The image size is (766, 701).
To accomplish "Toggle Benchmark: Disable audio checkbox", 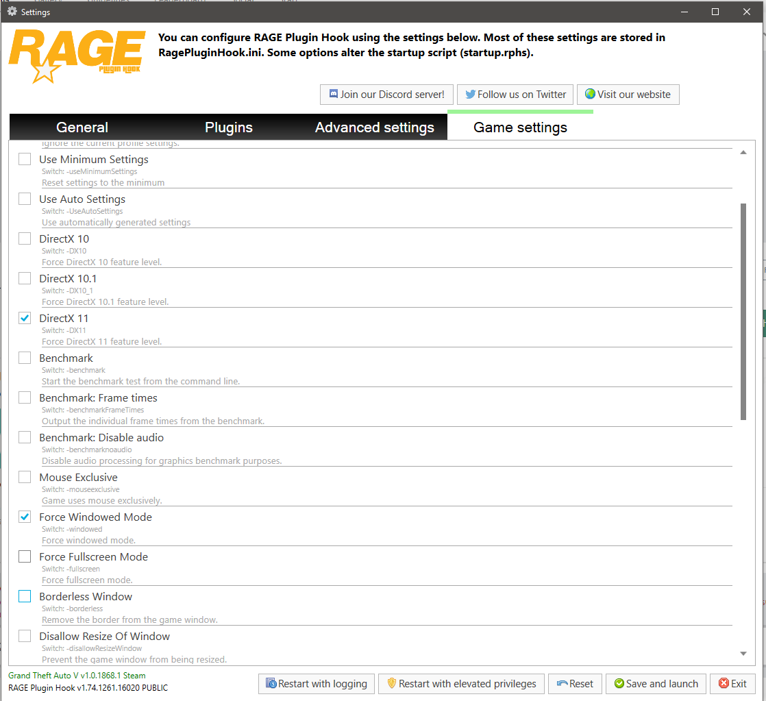I will tap(25, 437).
